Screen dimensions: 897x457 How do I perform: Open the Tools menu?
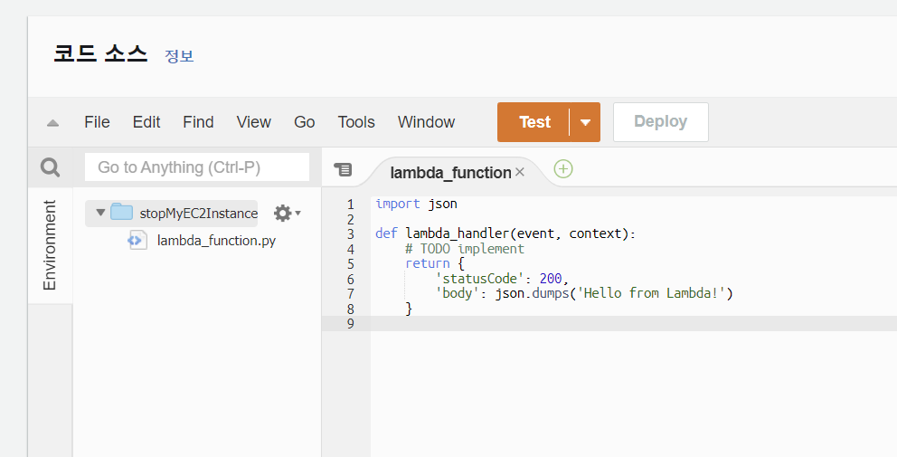[x=356, y=122]
